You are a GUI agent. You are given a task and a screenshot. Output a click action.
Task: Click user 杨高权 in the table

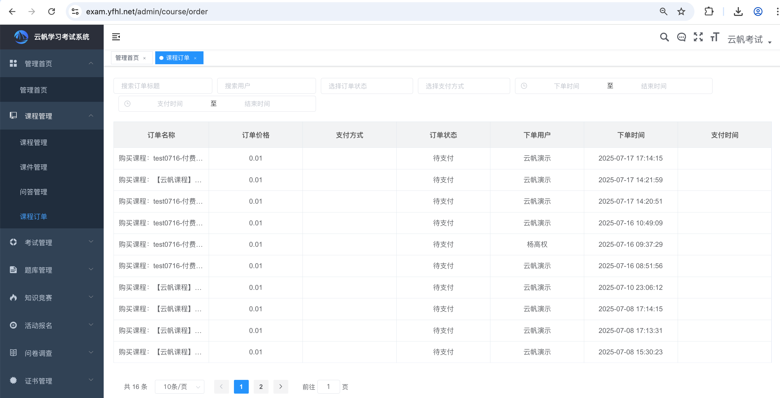(537, 244)
